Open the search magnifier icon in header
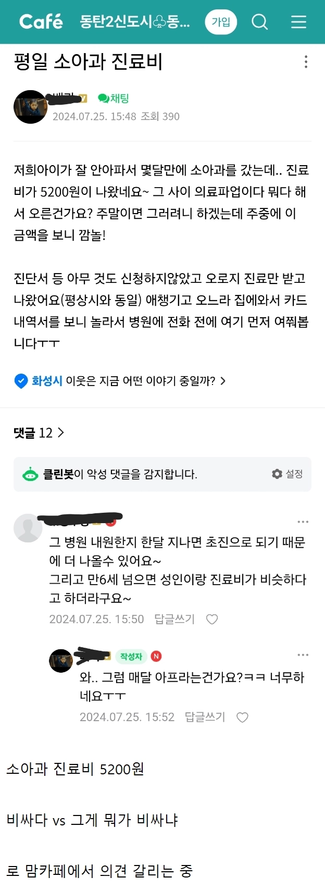Viewport: 325px width, 890px height. click(x=259, y=22)
